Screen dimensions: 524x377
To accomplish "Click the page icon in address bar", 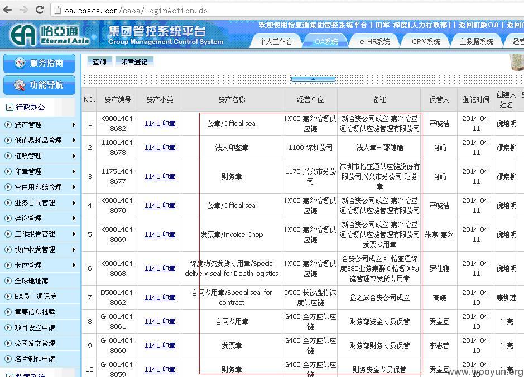I will [57, 10].
